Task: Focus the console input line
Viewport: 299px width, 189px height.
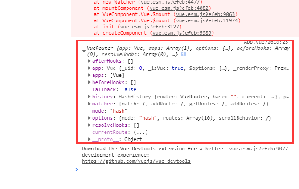Action: point(188,169)
